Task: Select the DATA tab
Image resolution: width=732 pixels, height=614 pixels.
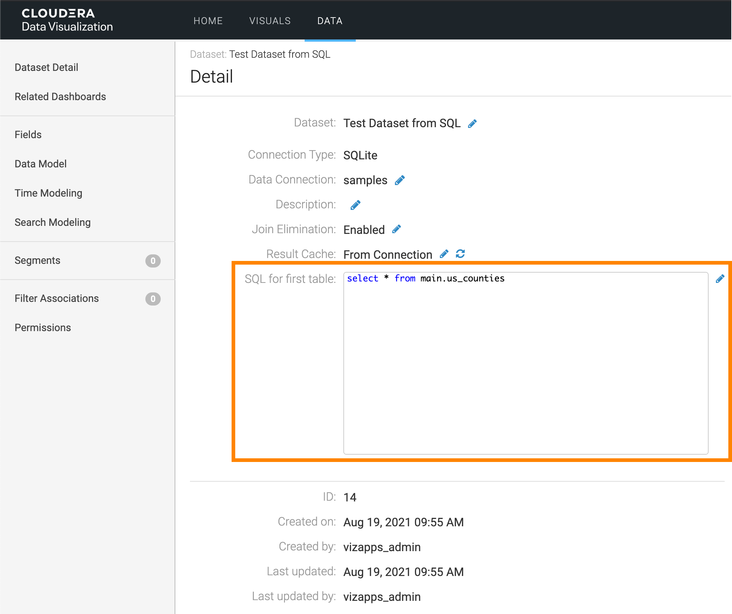Action: pos(329,21)
